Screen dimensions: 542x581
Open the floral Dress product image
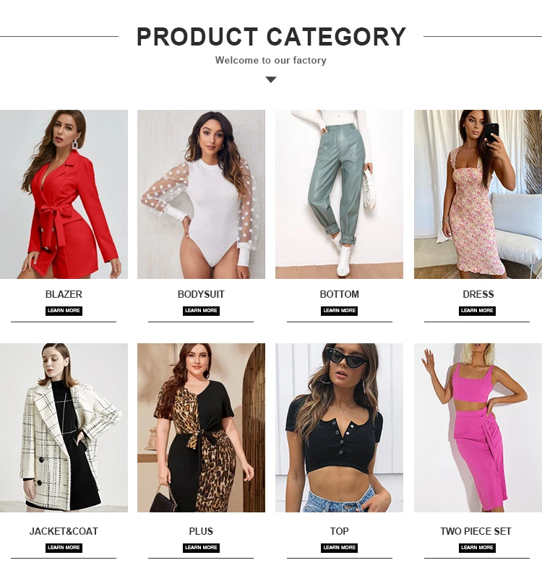pyautogui.click(x=478, y=194)
